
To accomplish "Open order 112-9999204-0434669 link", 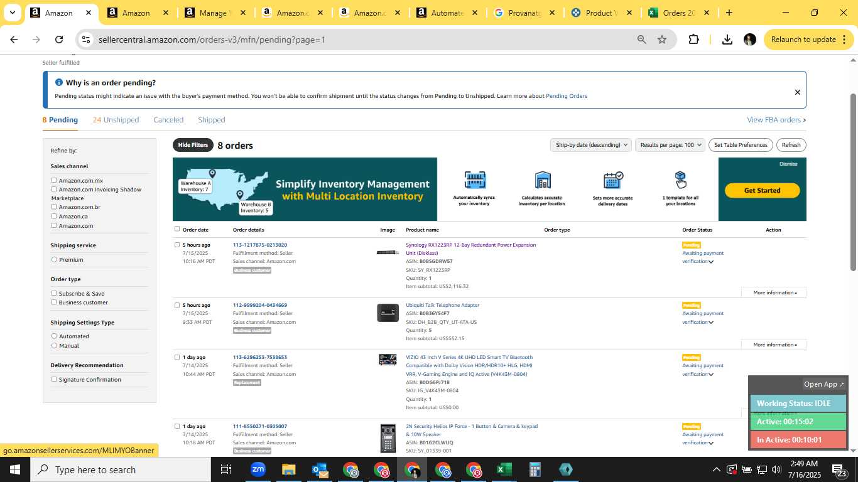I will tap(260, 305).
